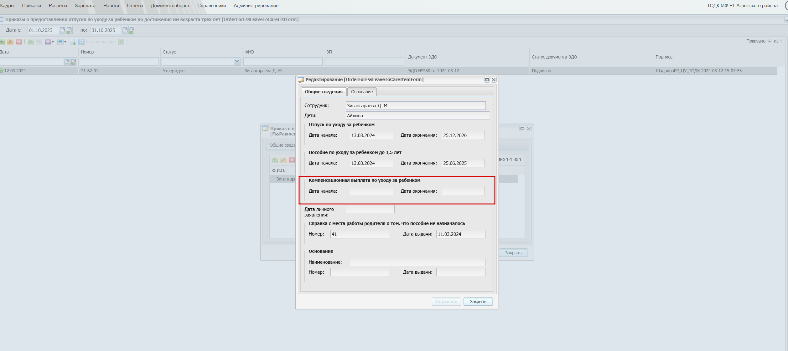Screen dimensions: 788x351
Task: Open calendar picker for 'по' date field
Action: pos(125,30)
